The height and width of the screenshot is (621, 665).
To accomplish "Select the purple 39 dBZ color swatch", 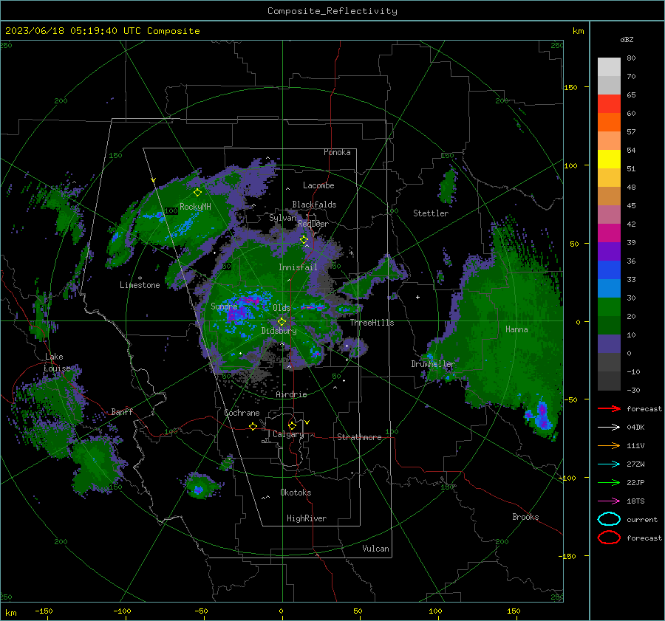I will click(x=609, y=252).
